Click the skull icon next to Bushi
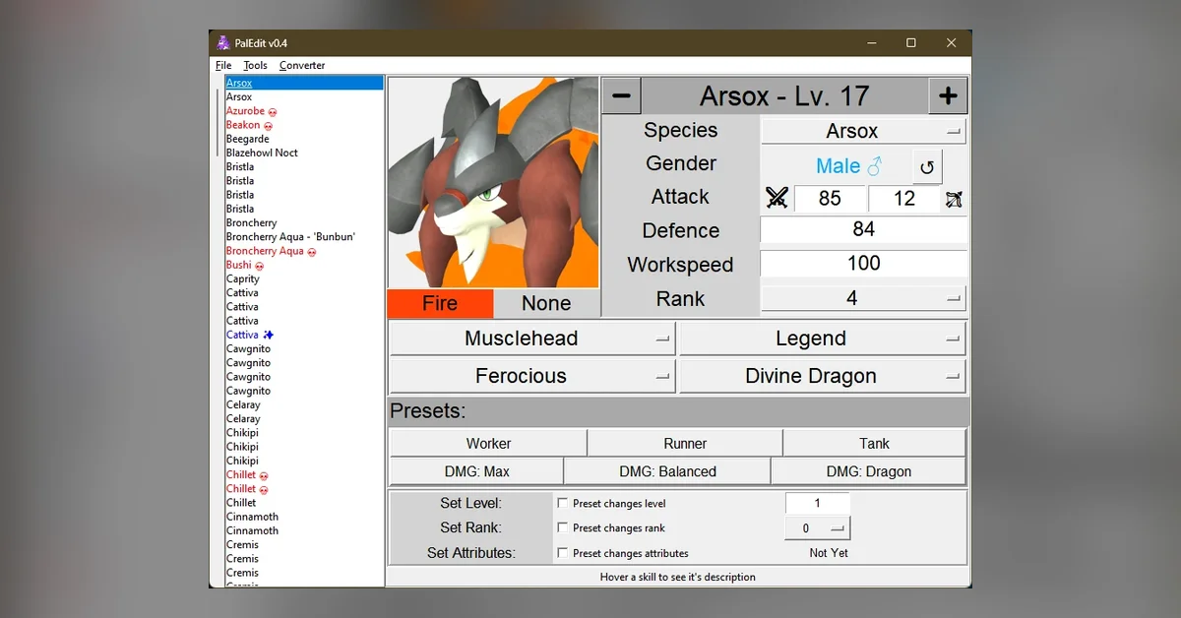 click(x=260, y=266)
